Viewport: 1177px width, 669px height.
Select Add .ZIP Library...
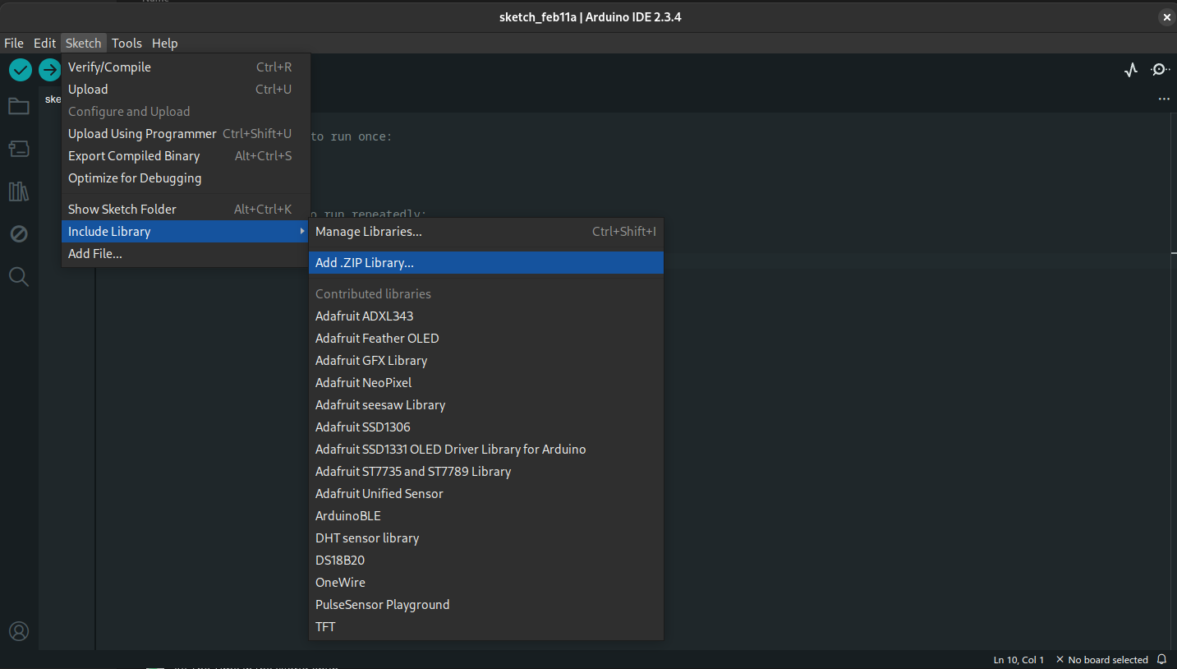tap(486, 263)
